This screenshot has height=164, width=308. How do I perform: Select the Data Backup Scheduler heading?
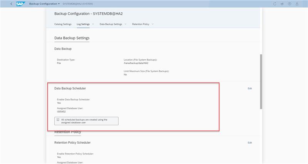pos(70,89)
